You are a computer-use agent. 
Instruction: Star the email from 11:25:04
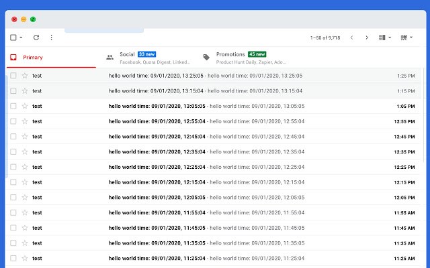(25, 258)
